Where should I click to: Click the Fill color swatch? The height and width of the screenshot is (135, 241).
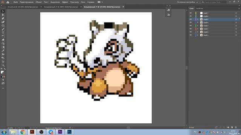2,72
